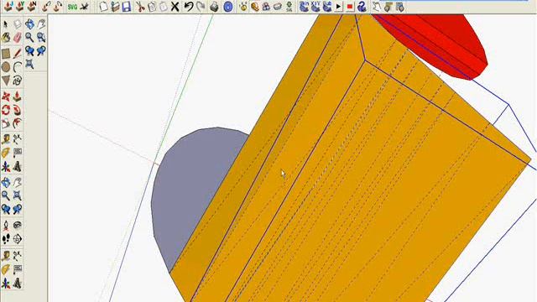Click the plugin icon marked N
537x302 pixels.
[32, 7]
